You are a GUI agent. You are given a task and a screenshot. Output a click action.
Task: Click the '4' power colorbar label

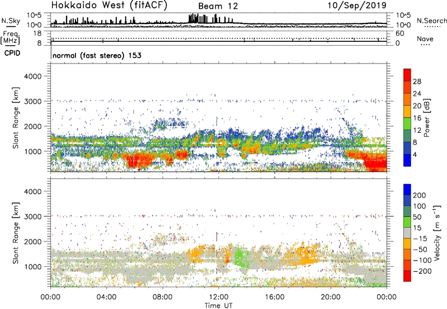(415, 154)
